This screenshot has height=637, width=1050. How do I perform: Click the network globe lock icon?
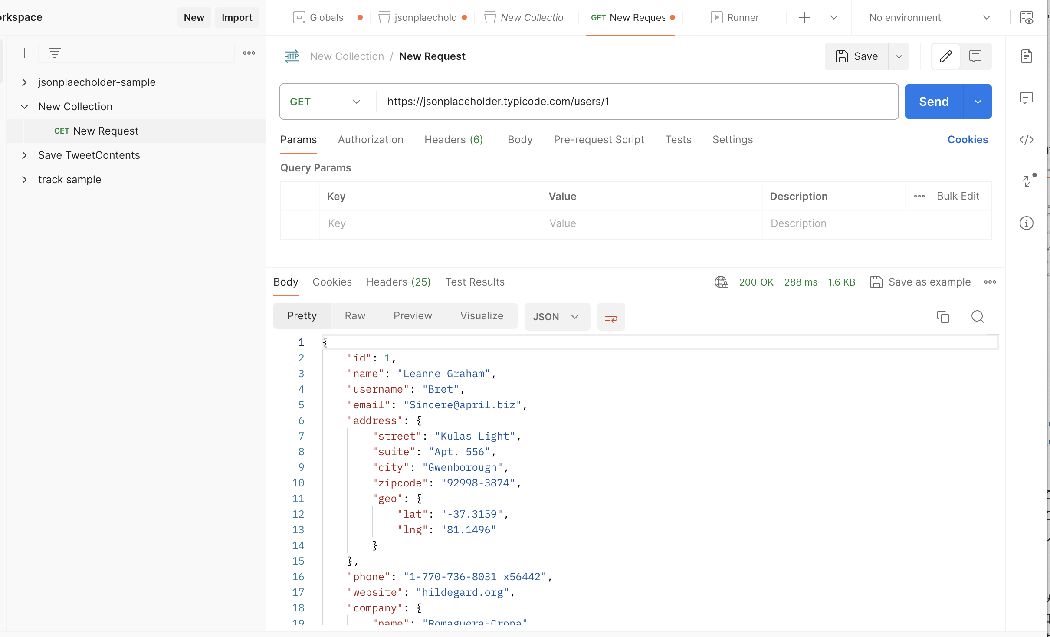coord(721,282)
